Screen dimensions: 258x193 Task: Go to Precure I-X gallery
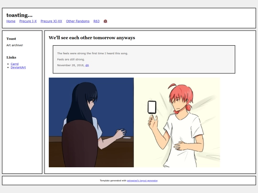[x=28, y=21]
